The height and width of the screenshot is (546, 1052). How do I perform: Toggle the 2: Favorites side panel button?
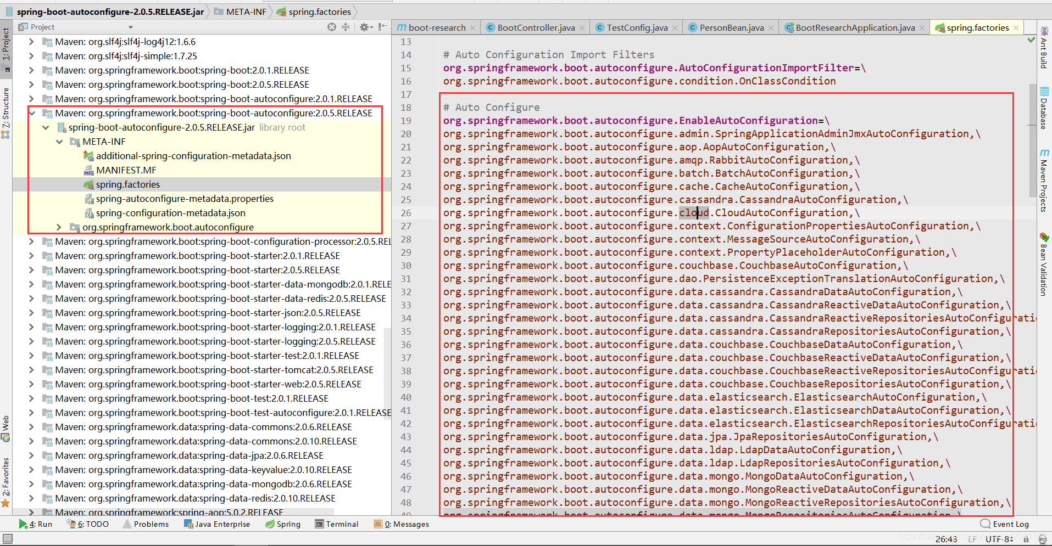6,482
